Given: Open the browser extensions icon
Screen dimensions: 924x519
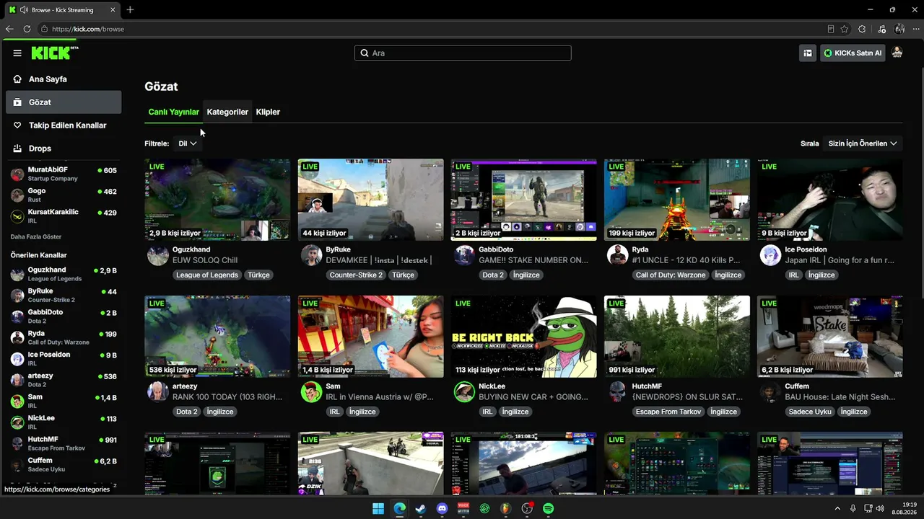Looking at the screenshot, I should tap(862, 29).
